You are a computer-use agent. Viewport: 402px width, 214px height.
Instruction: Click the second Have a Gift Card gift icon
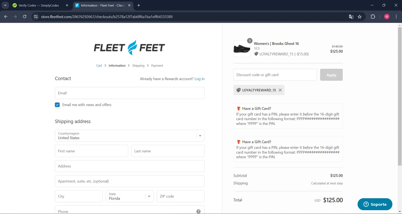tap(239, 142)
